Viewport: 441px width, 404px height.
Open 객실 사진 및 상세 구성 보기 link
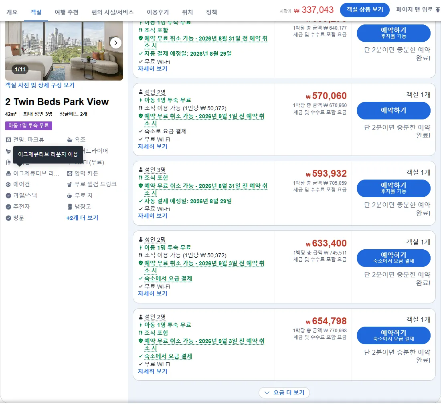tap(40, 85)
